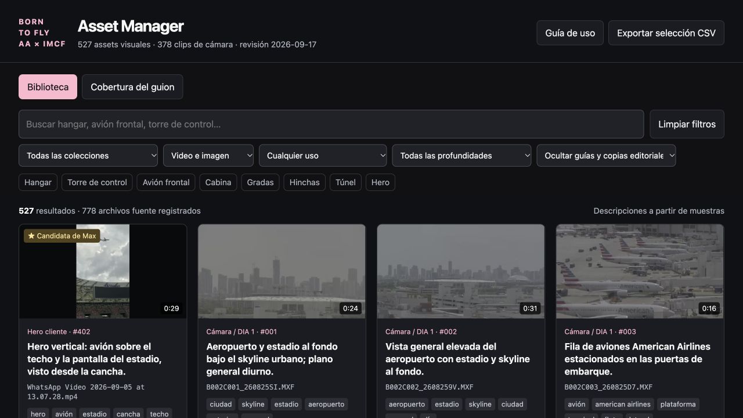This screenshot has width=743, height=418.
Task: Click the 'american airlines' tag on clip #003
Action: tap(622, 404)
